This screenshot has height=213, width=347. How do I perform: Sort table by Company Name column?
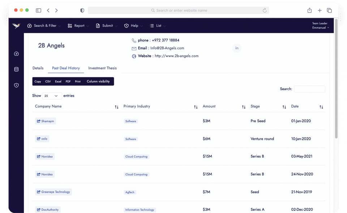coord(117,107)
